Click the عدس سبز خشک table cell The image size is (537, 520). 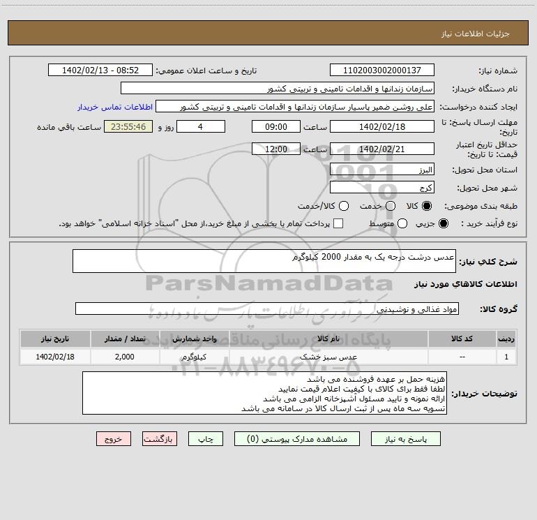[328, 357]
